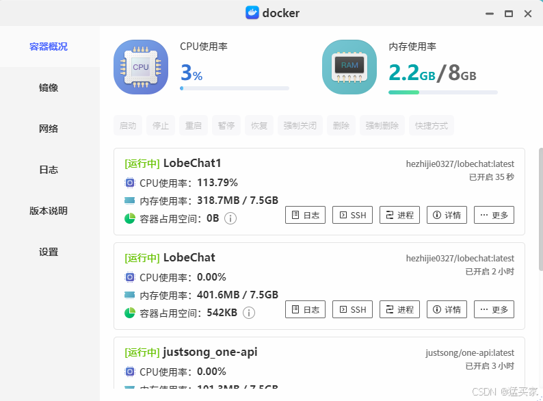Click the container list vertical scrollbar
The height and width of the screenshot is (401, 543).
click(540, 209)
